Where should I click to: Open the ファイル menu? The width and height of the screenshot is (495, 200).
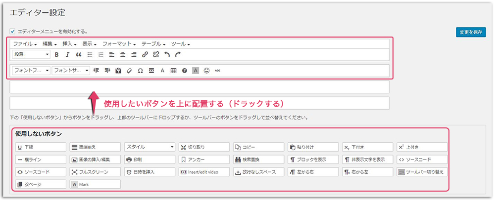pyautogui.click(x=25, y=44)
